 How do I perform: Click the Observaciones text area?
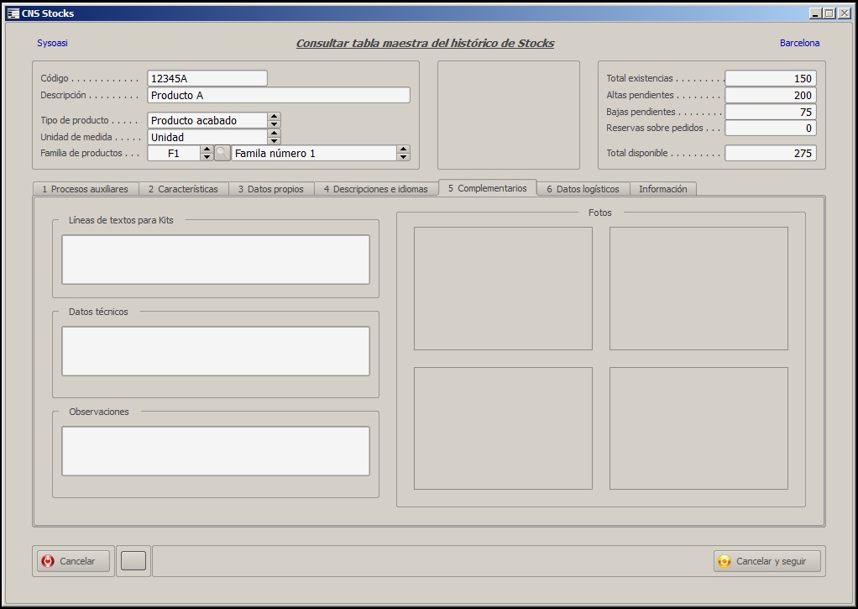(216, 451)
